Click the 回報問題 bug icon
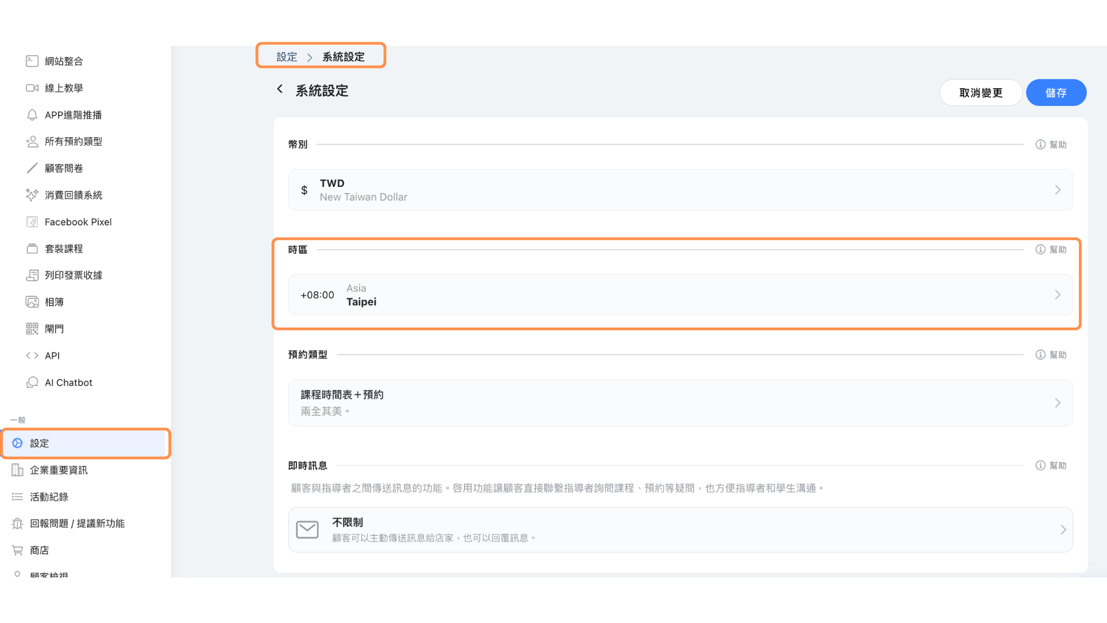The height and width of the screenshot is (623, 1107). click(17, 523)
